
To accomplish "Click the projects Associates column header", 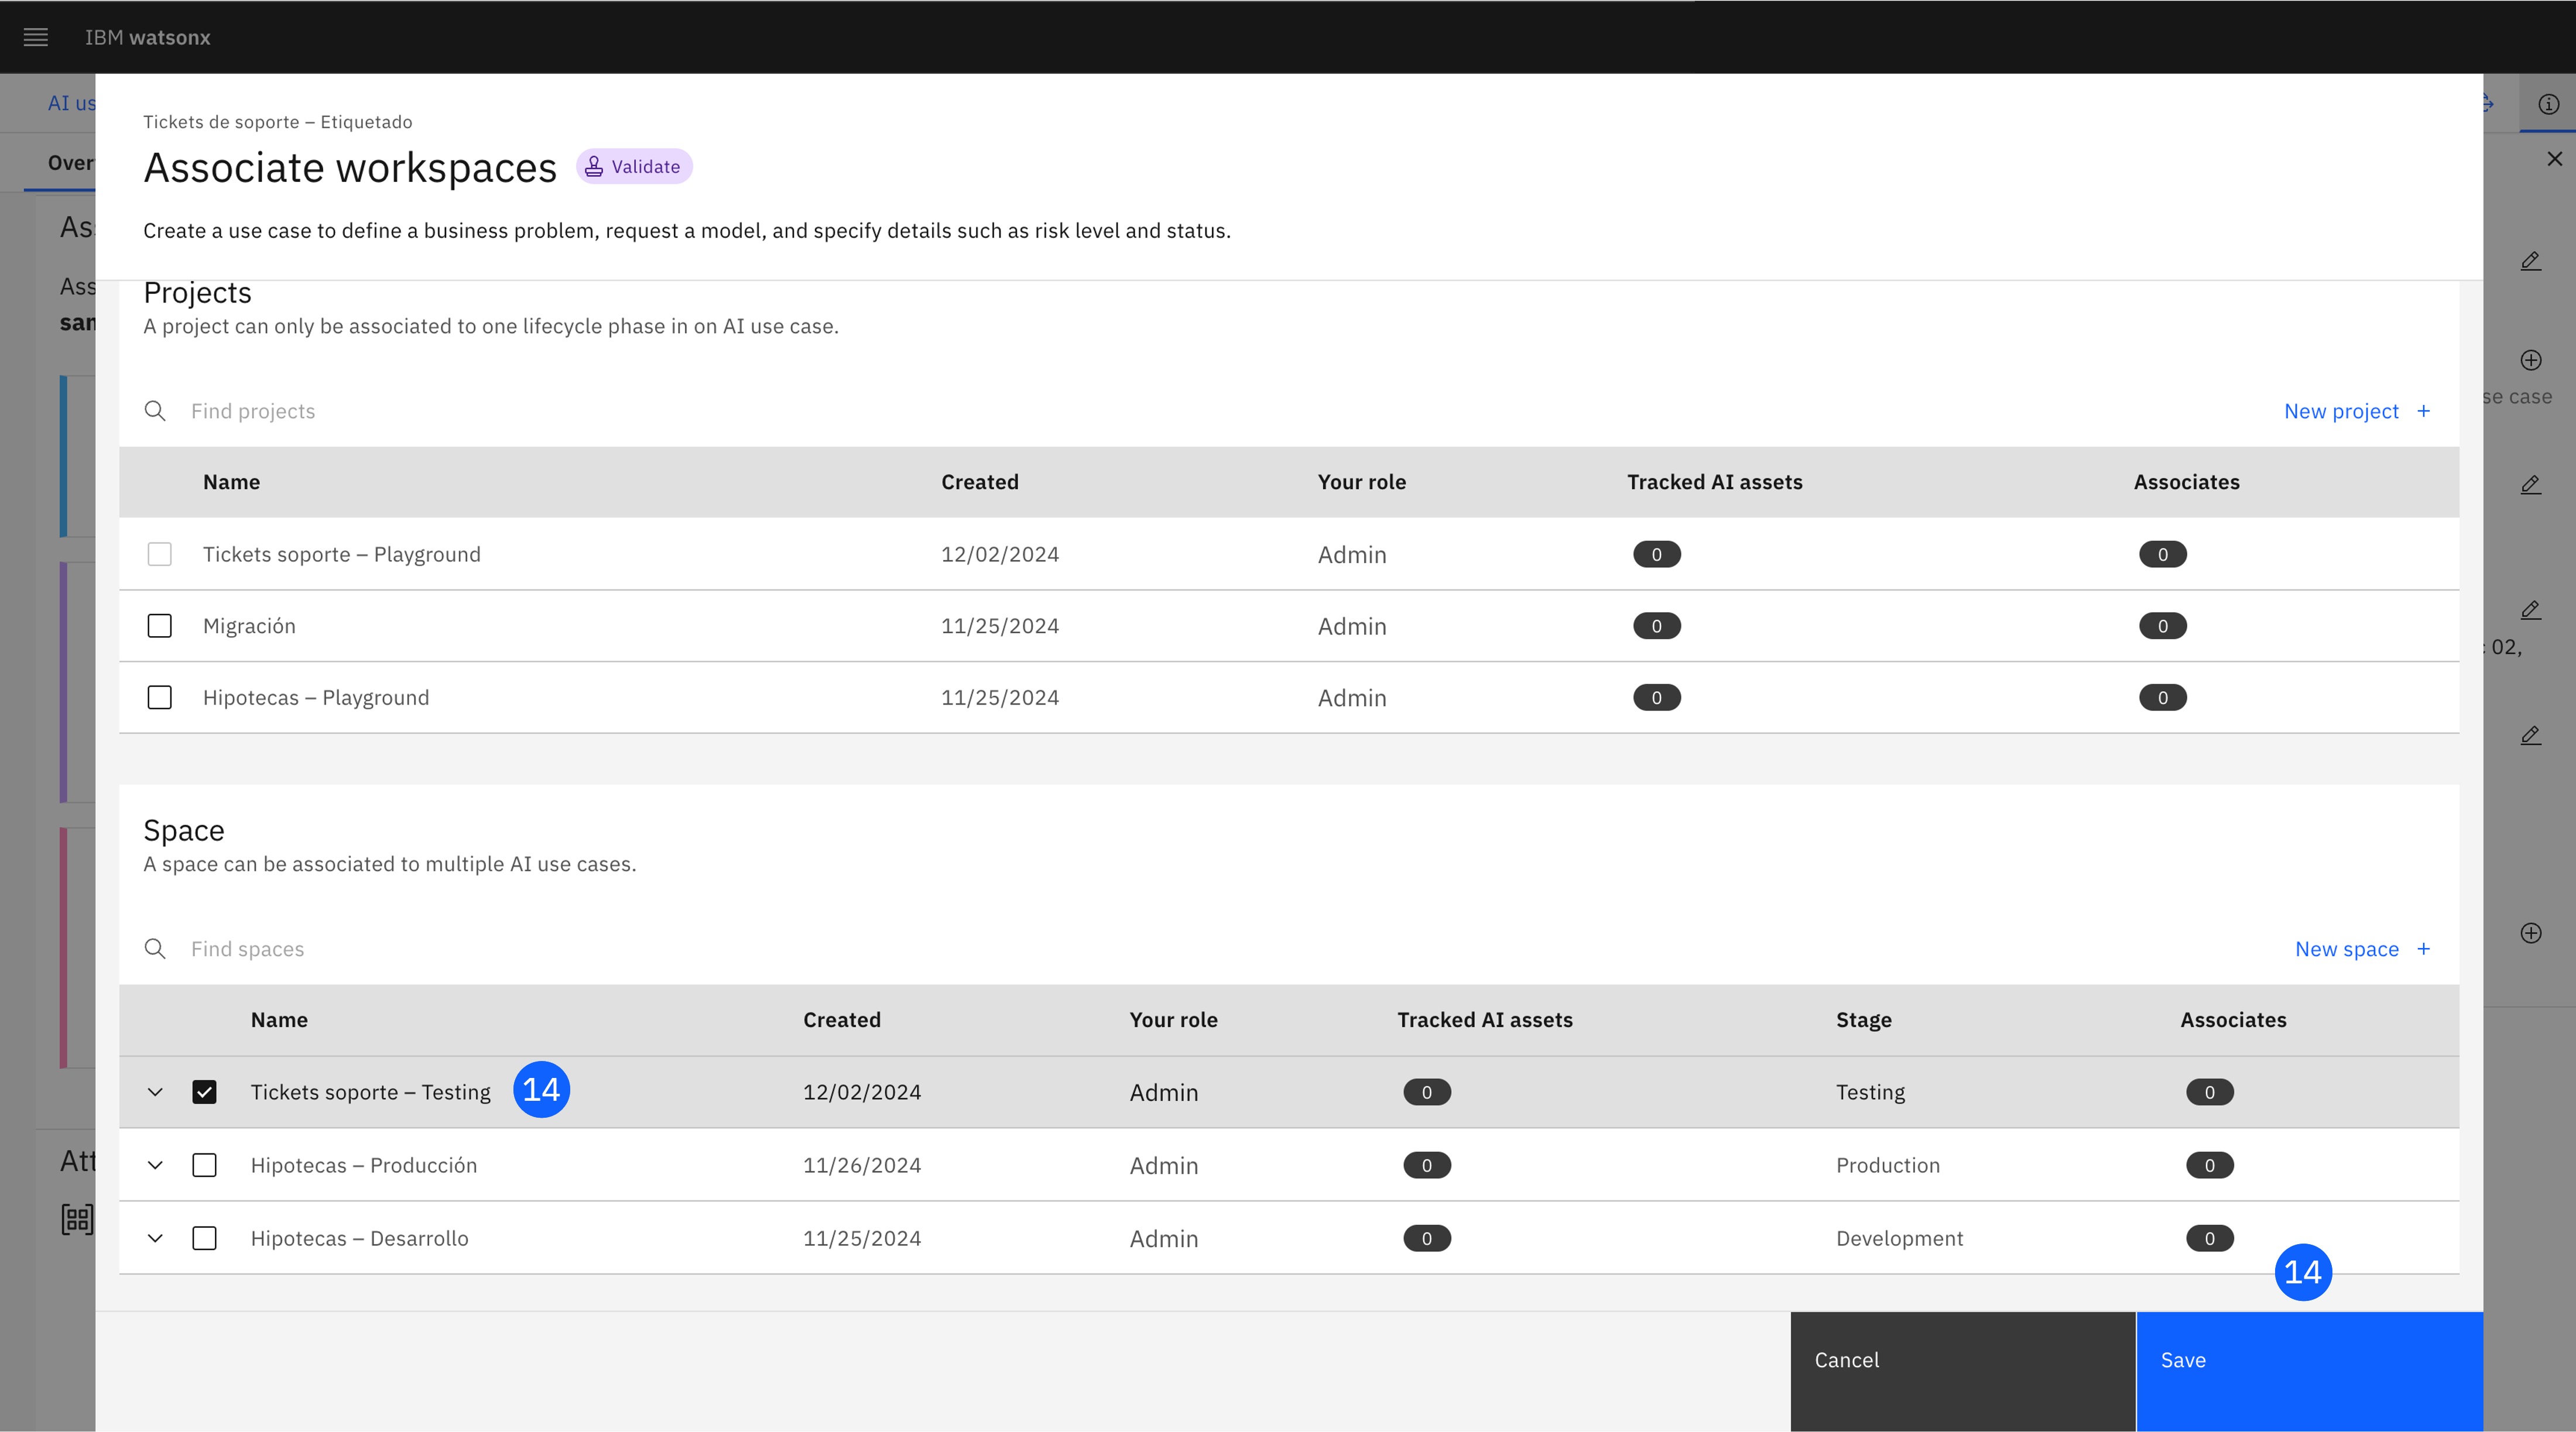I will 2186,482.
